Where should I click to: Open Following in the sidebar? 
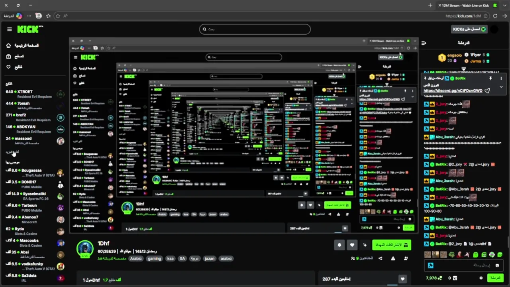[x=14, y=67]
